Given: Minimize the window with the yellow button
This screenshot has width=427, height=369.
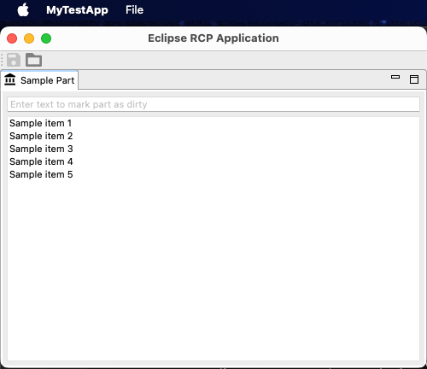Looking at the screenshot, I should 29,38.
